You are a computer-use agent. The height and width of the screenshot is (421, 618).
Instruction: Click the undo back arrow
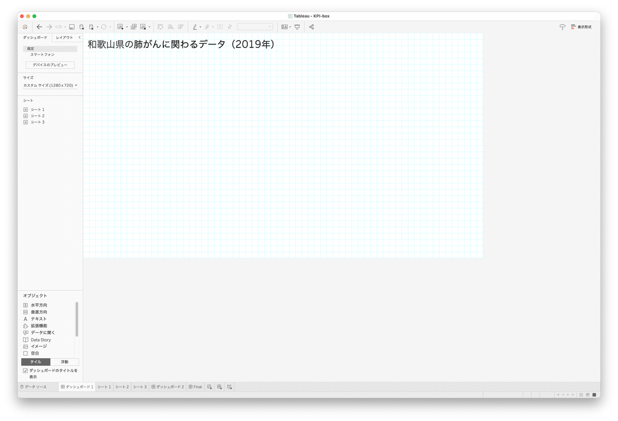[39, 27]
